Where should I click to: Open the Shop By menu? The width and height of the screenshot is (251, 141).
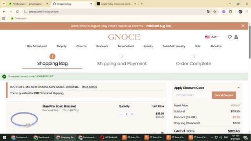tap(61, 46)
